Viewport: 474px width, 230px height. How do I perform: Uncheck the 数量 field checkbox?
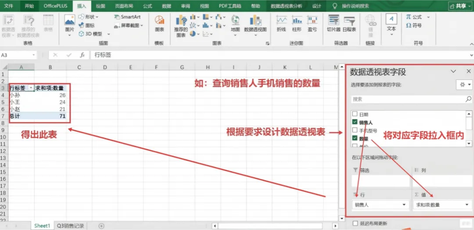355,138
